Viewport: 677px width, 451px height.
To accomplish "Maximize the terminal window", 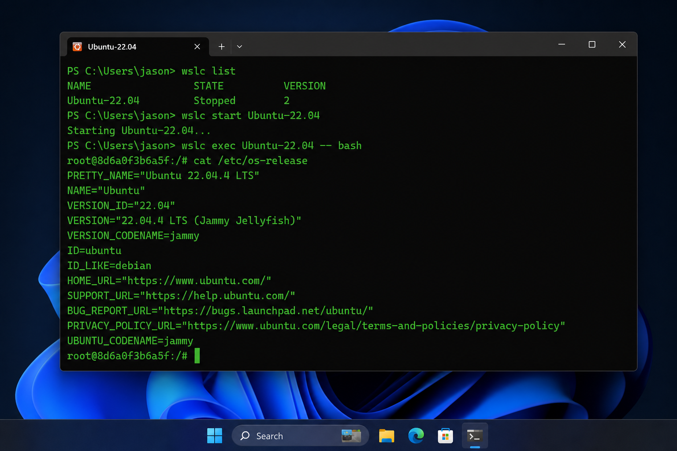I will coord(592,44).
